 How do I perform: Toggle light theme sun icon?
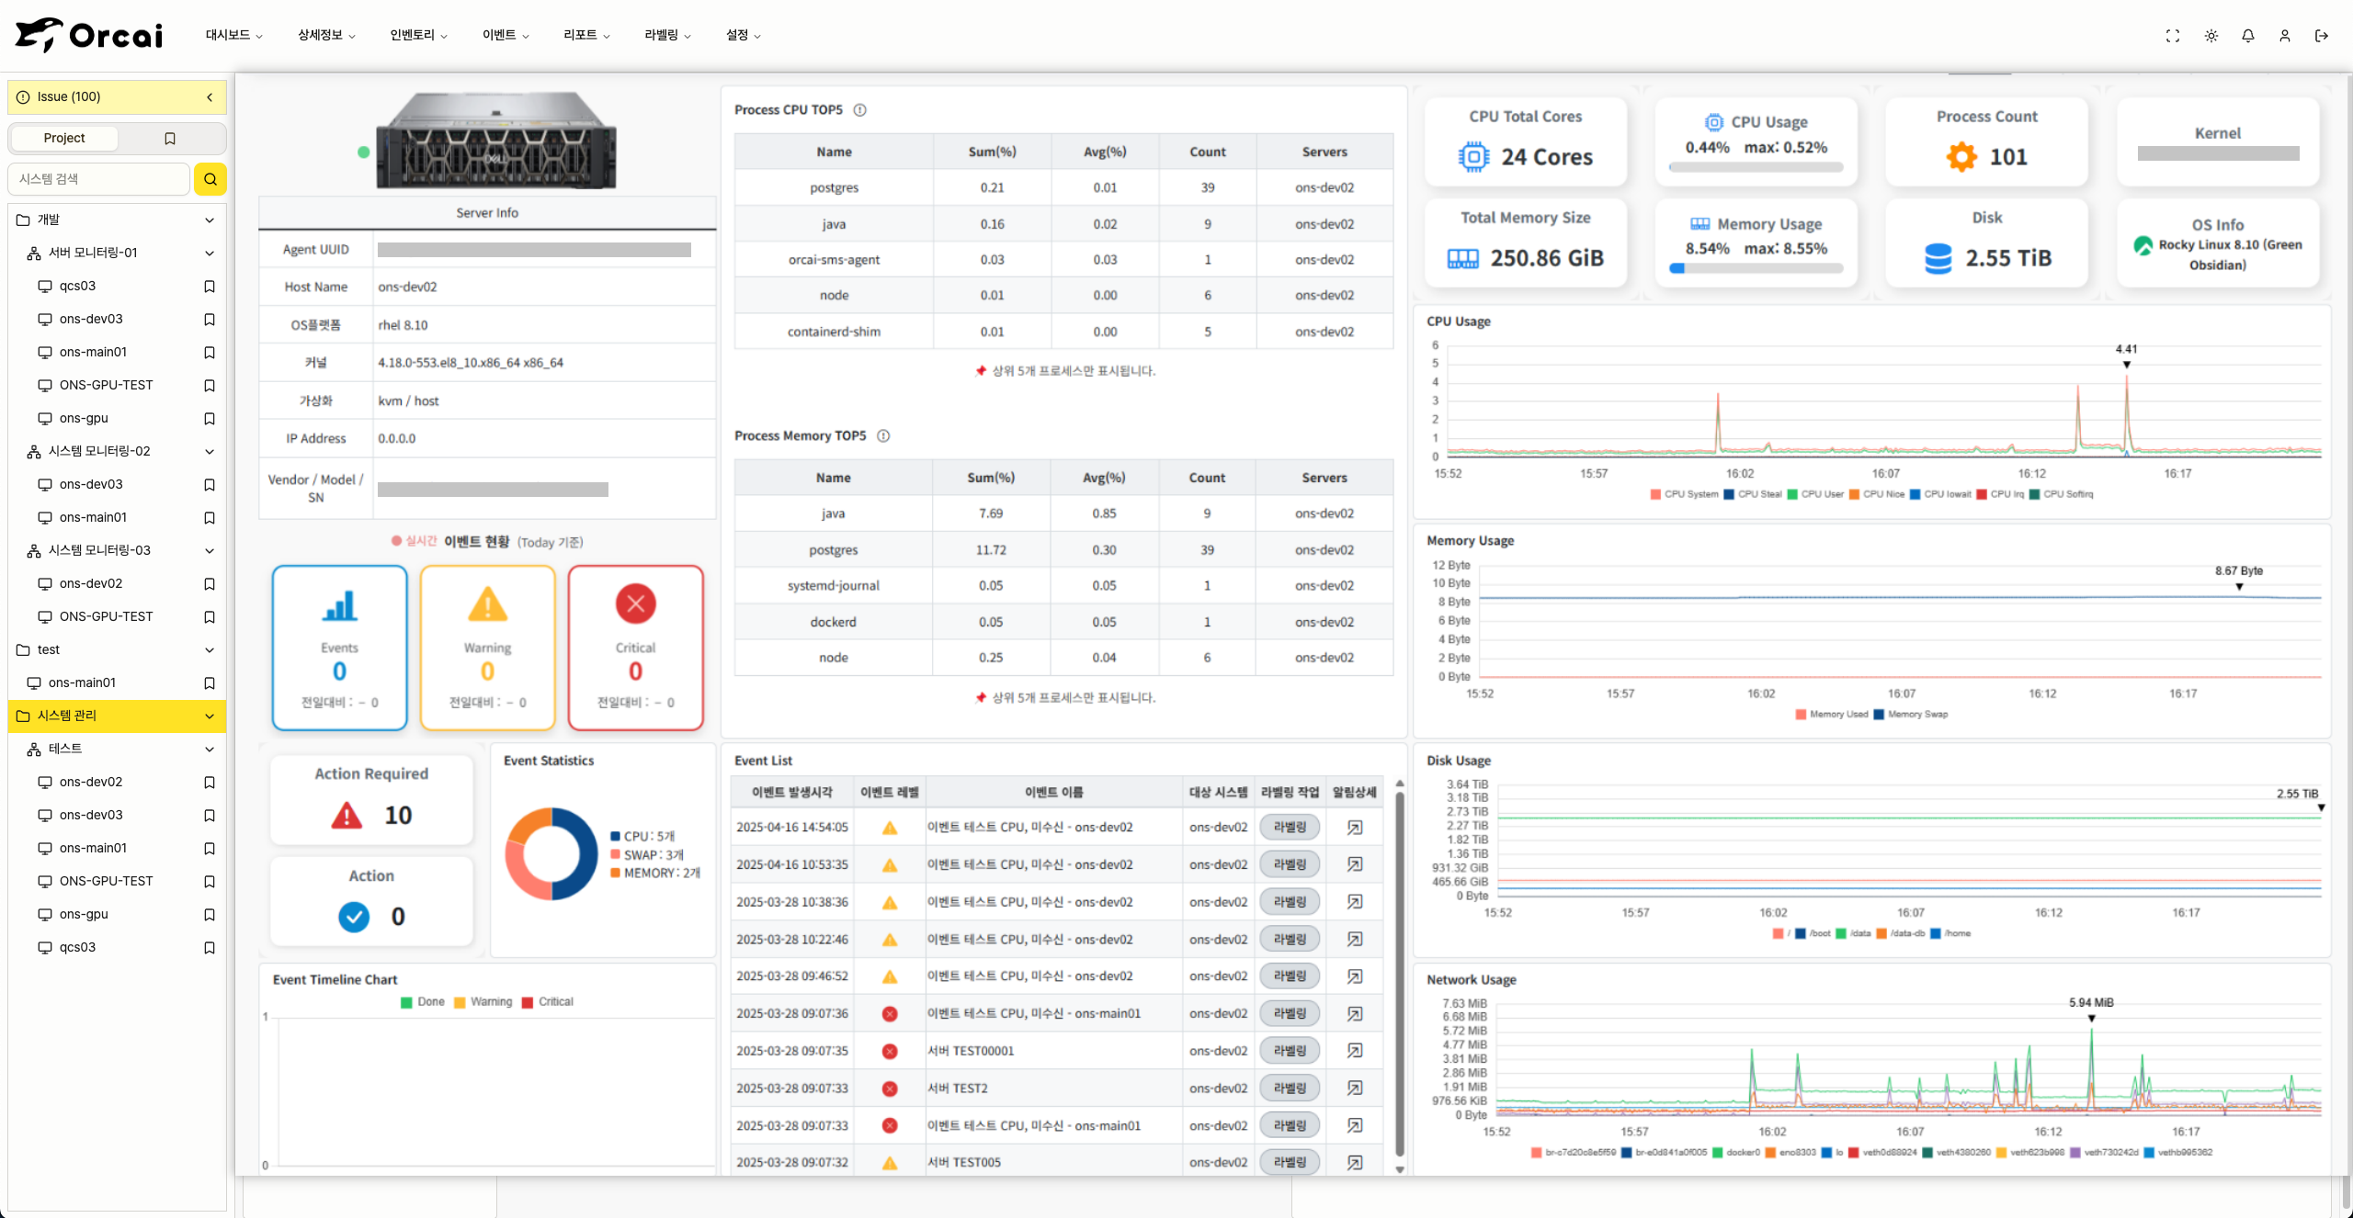2211,36
